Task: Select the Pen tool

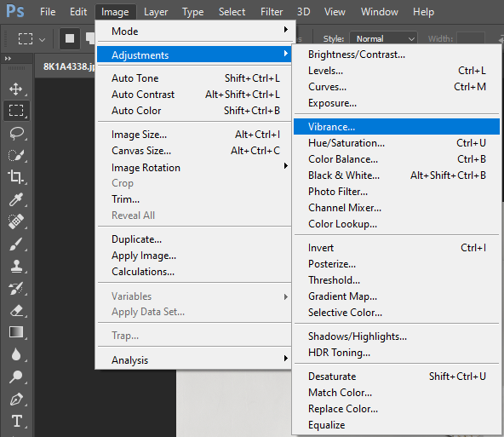Action: [x=16, y=399]
